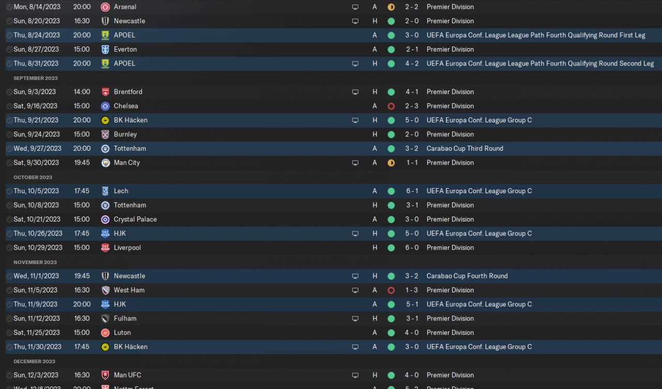Open Carabao Cup Third Round competition link
This screenshot has height=389, width=662.
464,149
